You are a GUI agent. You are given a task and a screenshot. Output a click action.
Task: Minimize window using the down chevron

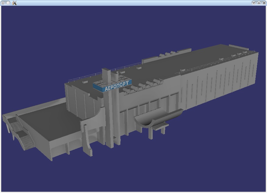254,3
